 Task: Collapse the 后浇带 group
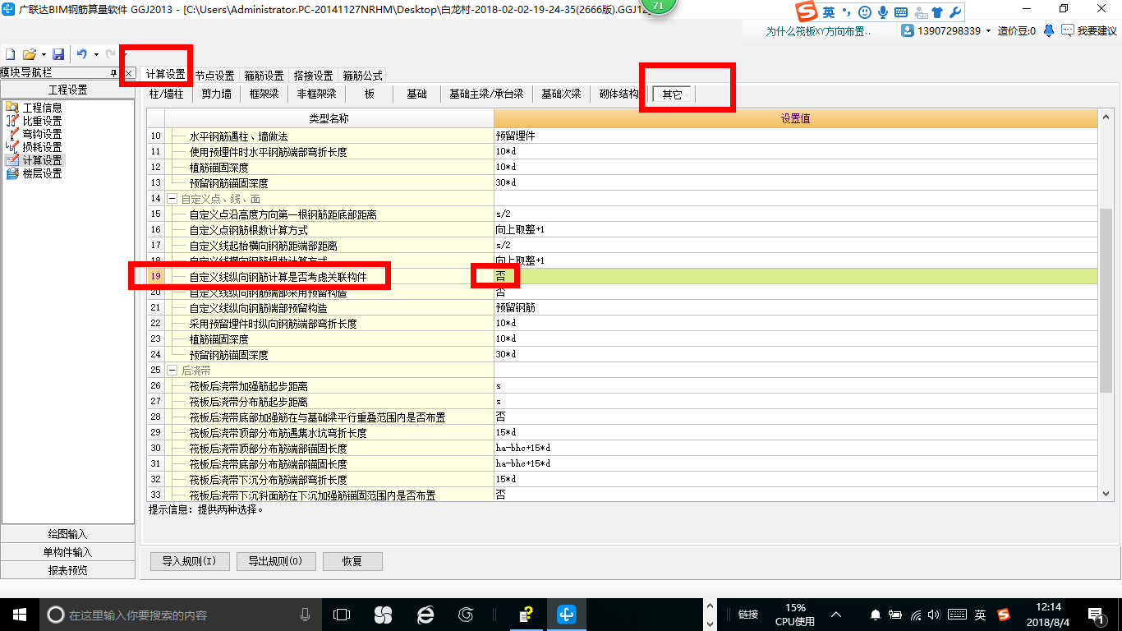(172, 371)
